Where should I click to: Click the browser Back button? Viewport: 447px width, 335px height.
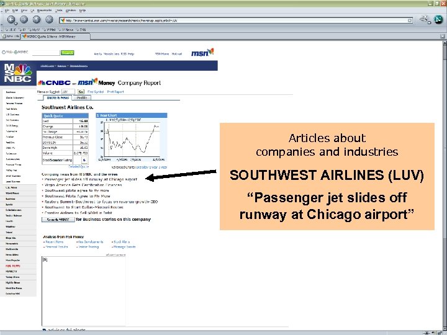click(x=11, y=19)
